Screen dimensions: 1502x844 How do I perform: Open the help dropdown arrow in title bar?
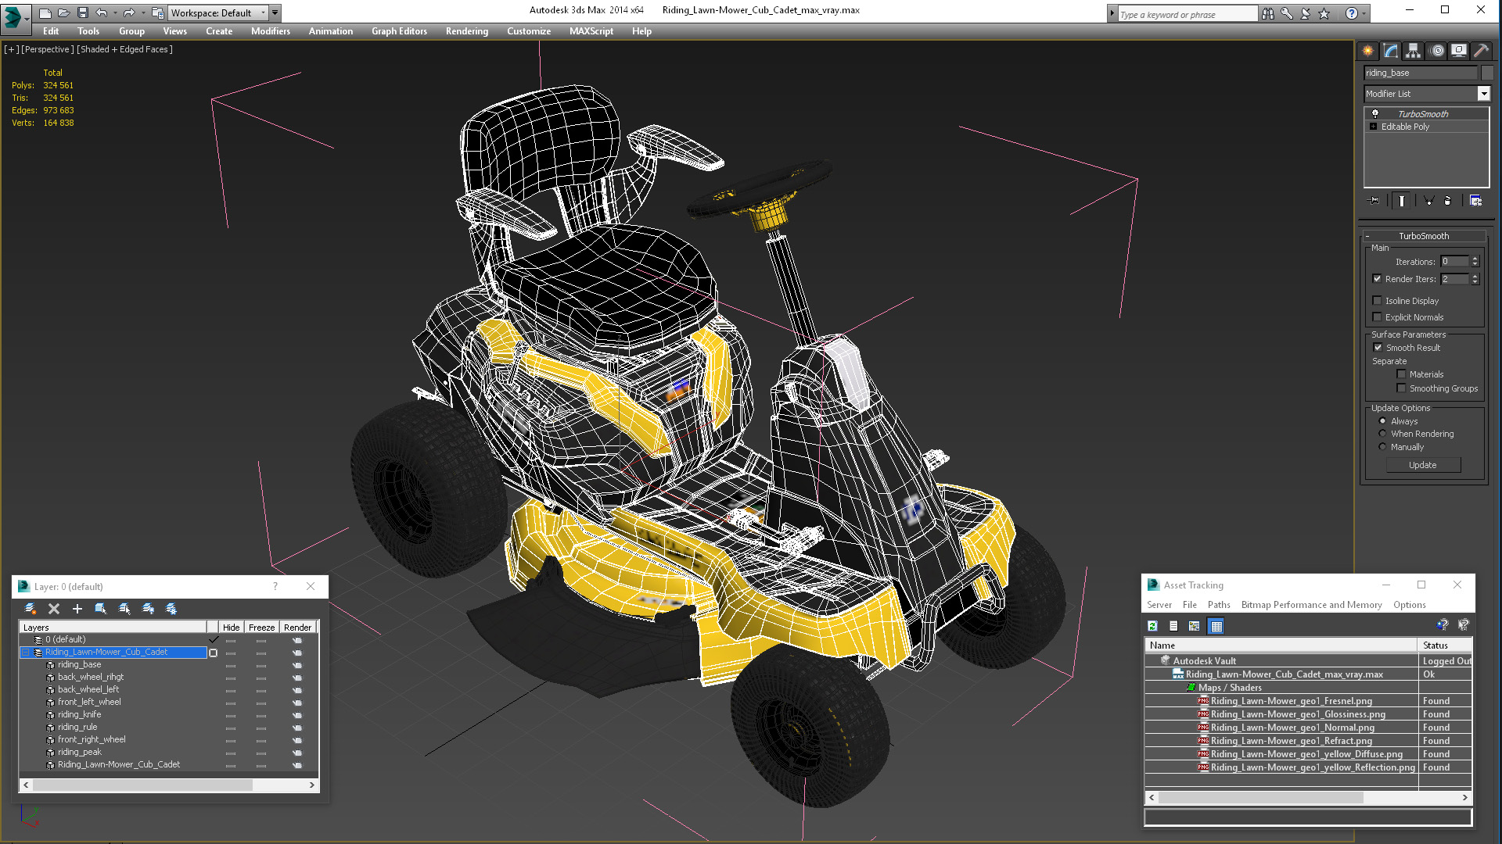tap(1364, 13)
